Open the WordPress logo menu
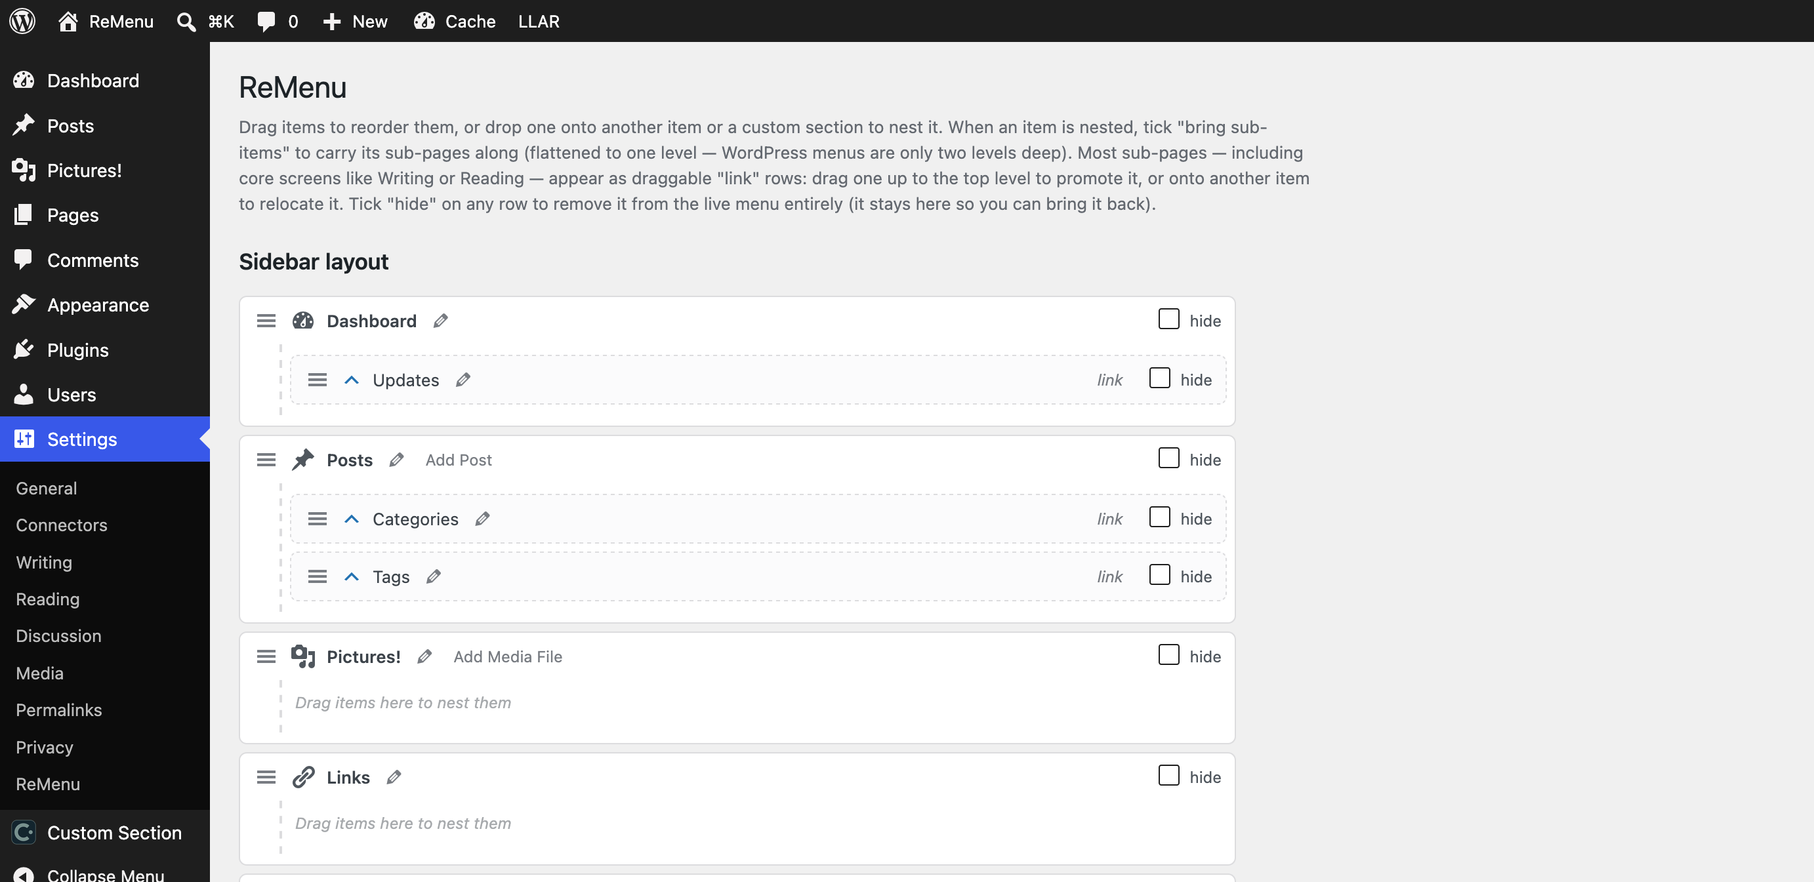This screenshot has width=1814, height=882. (x=22, y=21)
